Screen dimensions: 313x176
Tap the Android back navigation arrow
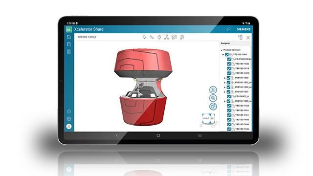coord(117,136)
